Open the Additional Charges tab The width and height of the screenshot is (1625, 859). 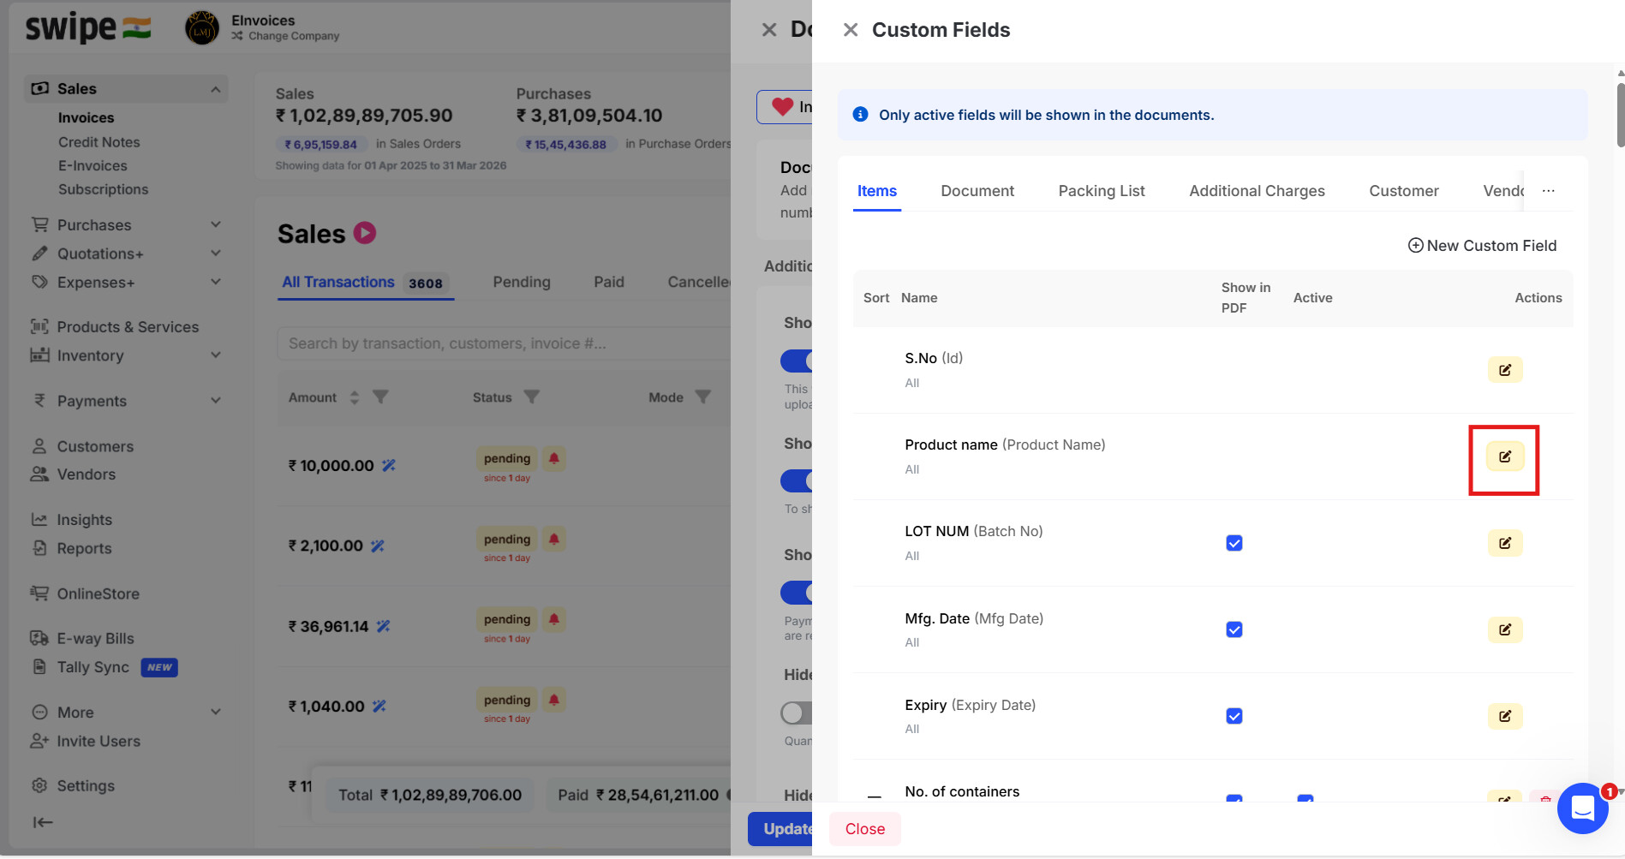[x=1256, y=191]
